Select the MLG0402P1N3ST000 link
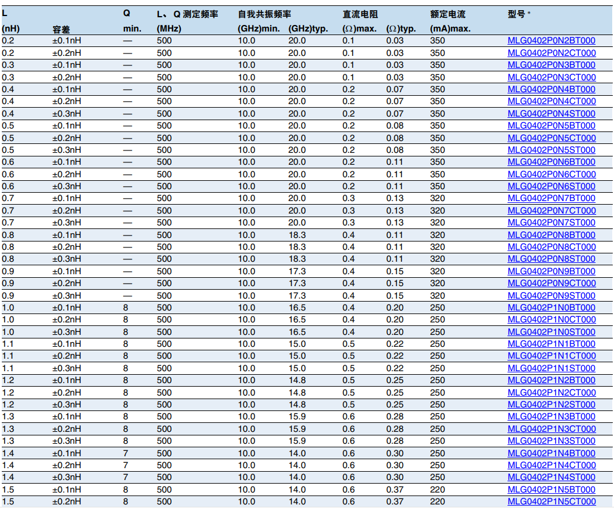This screenshot has height=508, width=614. point(551,441)
